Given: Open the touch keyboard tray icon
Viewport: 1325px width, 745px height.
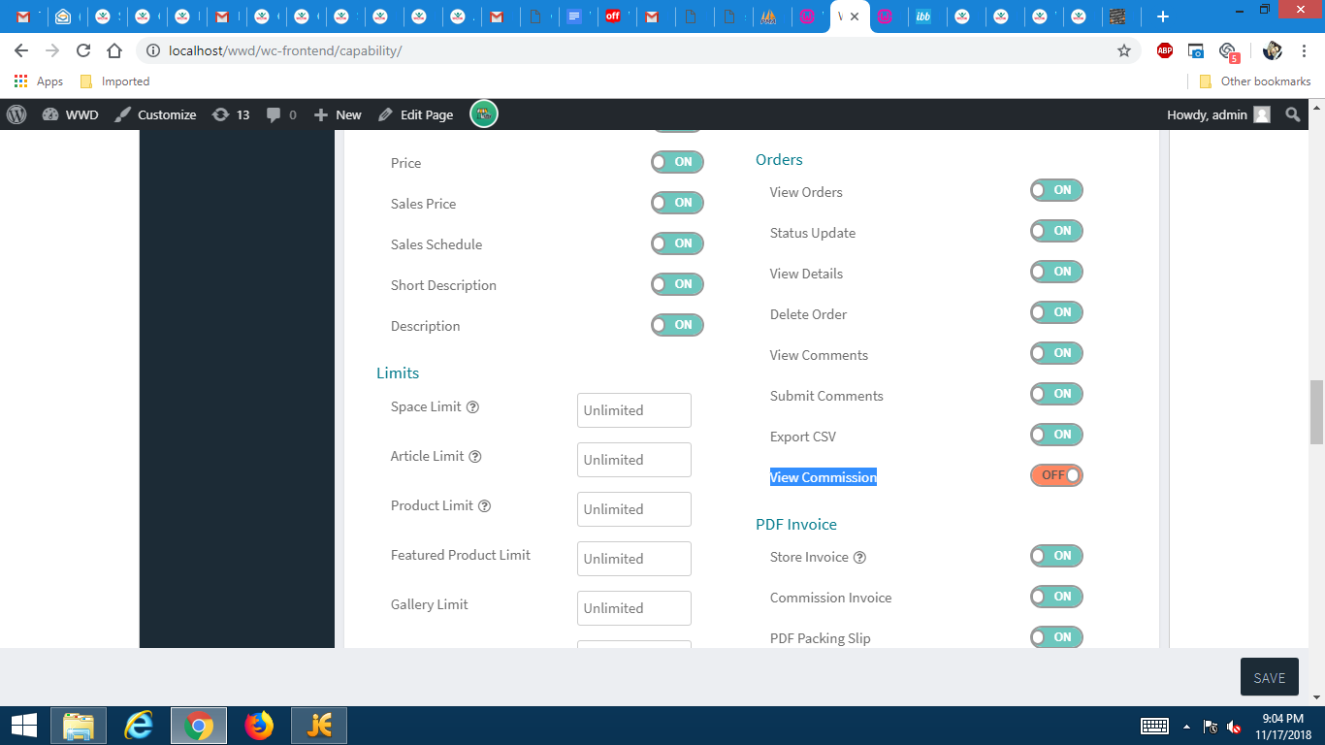Looking at the screenshot, I should pyautogui.click(x=1154, y=727).
